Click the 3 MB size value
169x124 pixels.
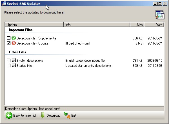click(139, 43)
